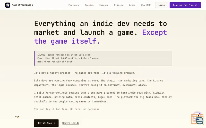Click the Login button

pyautogui.click(x=162, y=5)
